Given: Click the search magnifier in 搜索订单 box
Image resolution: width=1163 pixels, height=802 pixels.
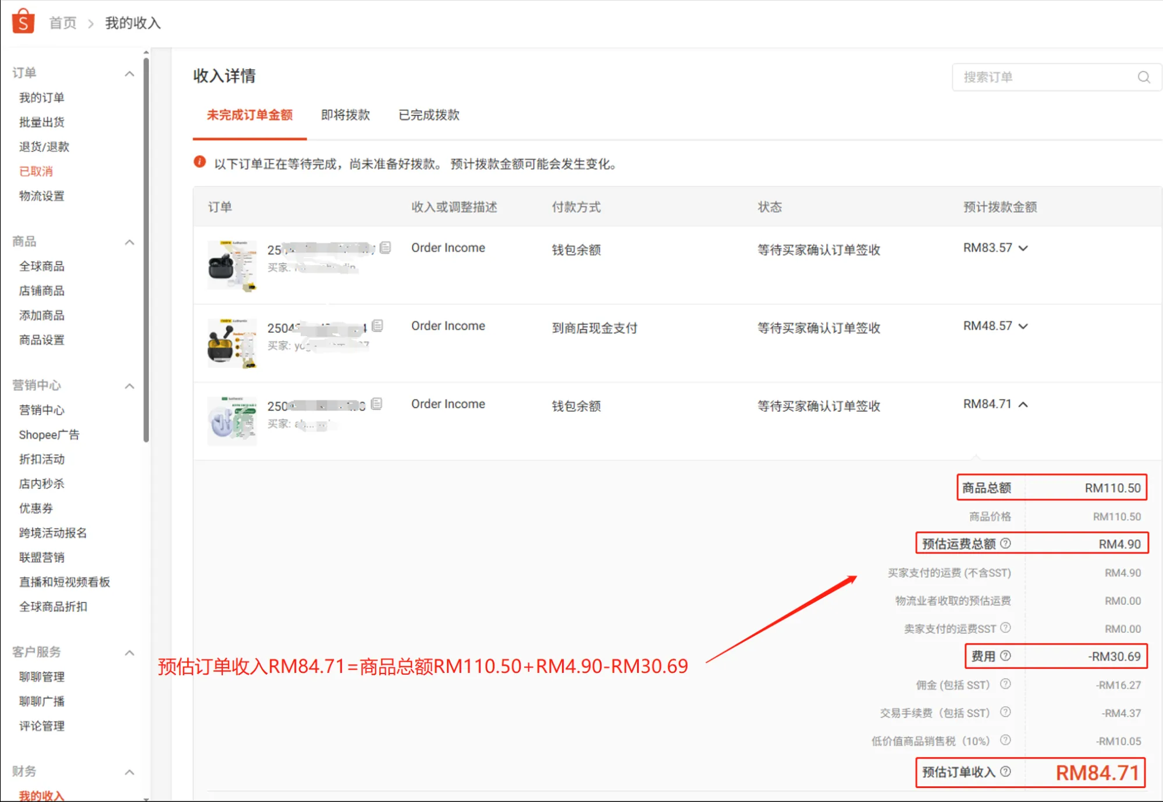Looking at the screenshot, I should click(x=1143, y=77).
